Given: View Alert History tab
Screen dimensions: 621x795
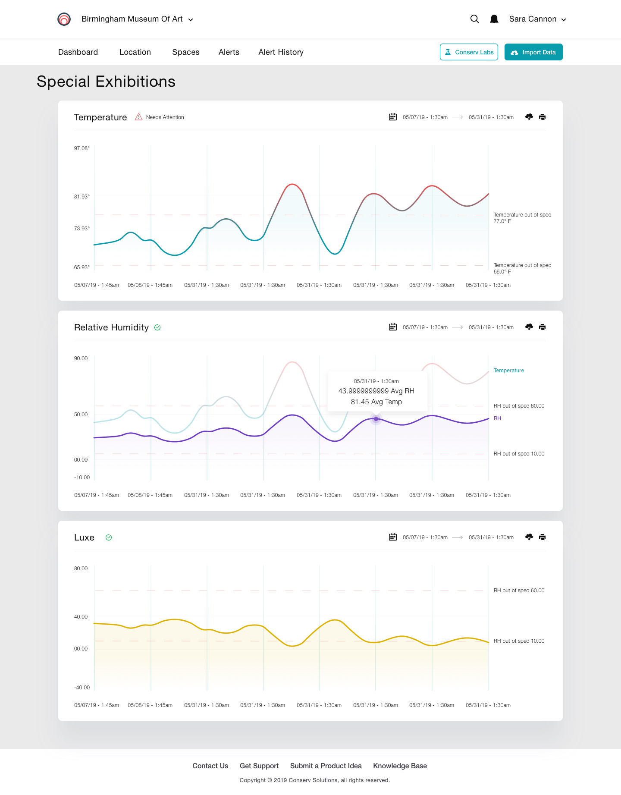Looking at the screenshot, I should pos(281,52).
